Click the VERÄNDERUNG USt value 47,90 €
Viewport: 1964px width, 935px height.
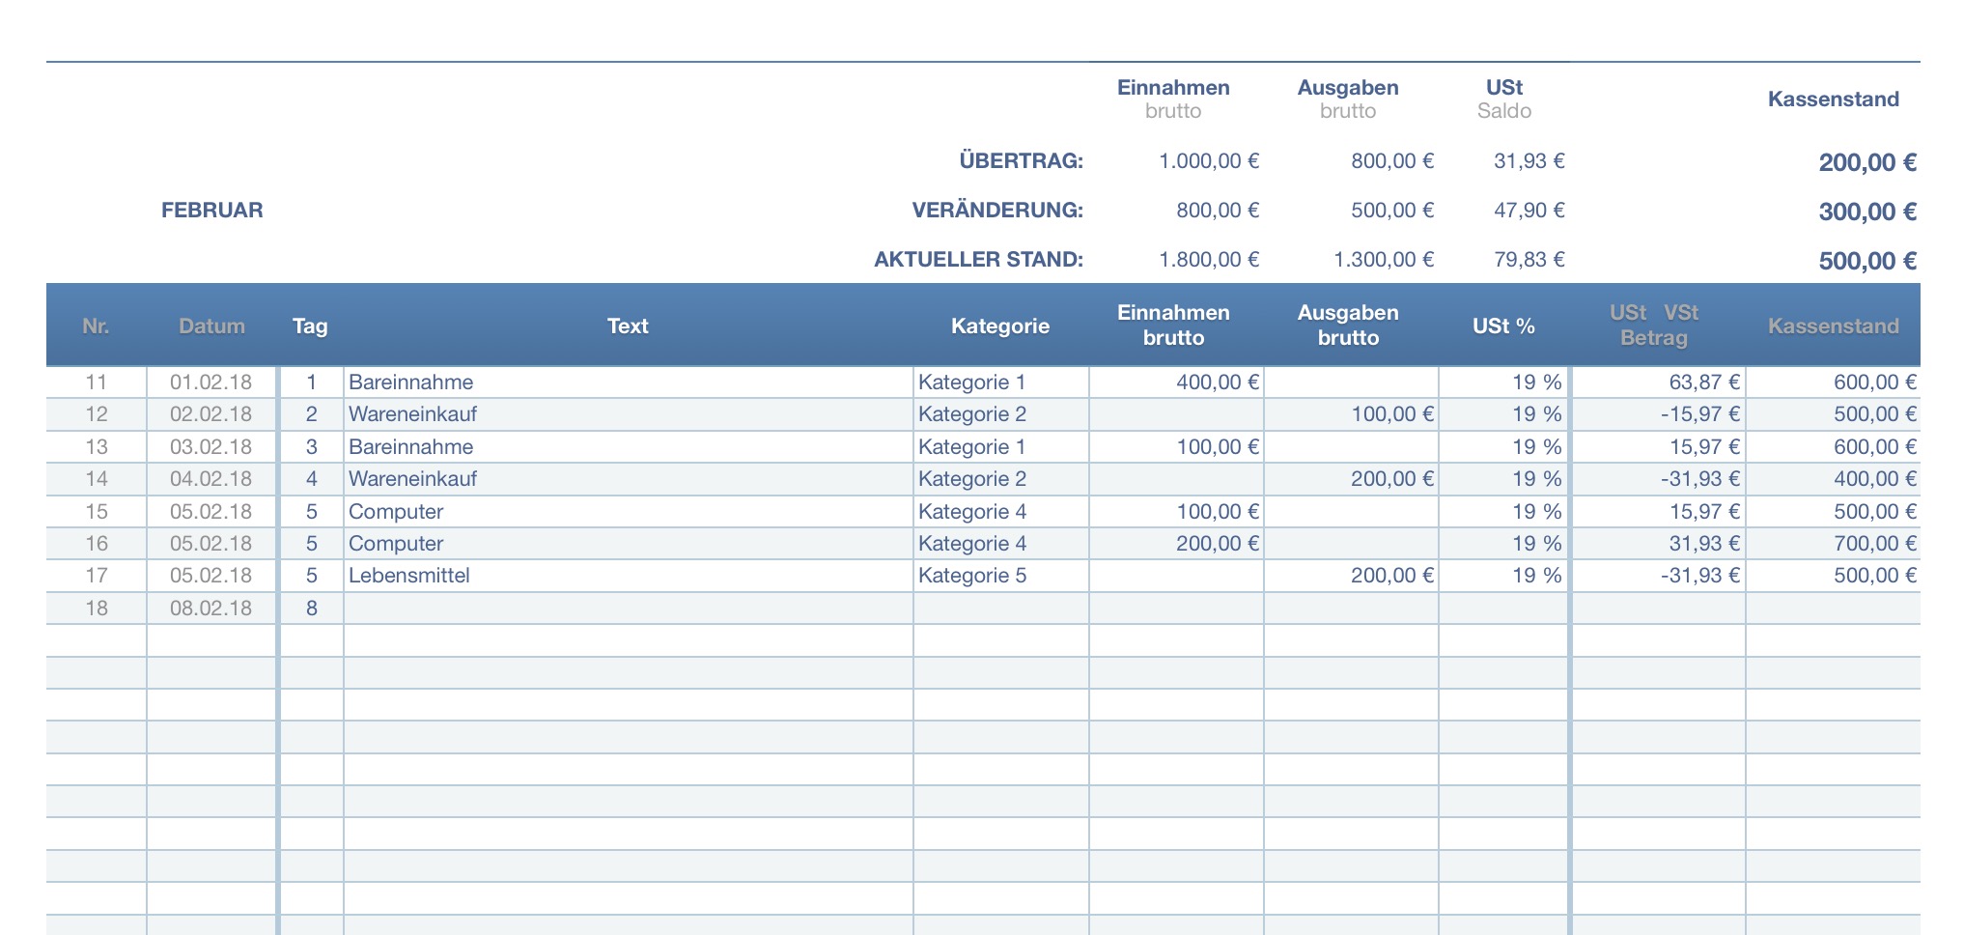(x=1529, y=211)
